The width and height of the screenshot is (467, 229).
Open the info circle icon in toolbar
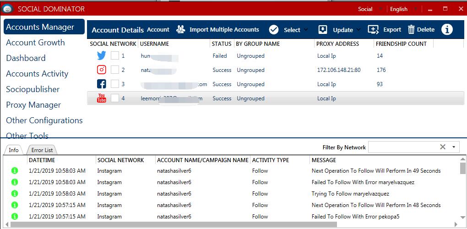447,30
